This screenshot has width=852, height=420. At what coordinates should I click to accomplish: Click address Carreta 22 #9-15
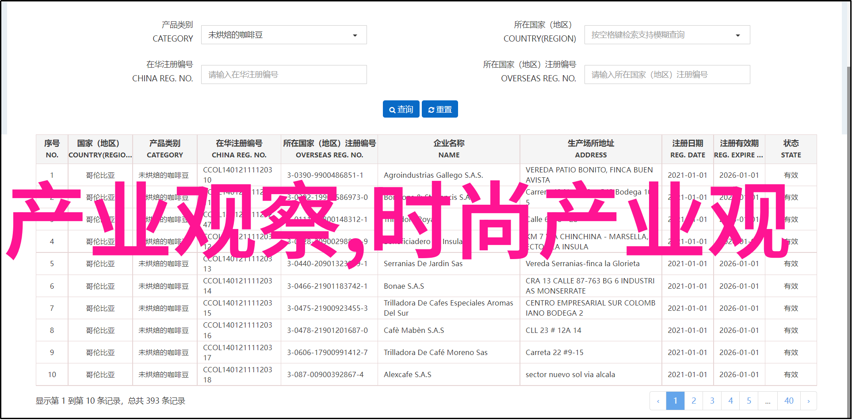554,353
